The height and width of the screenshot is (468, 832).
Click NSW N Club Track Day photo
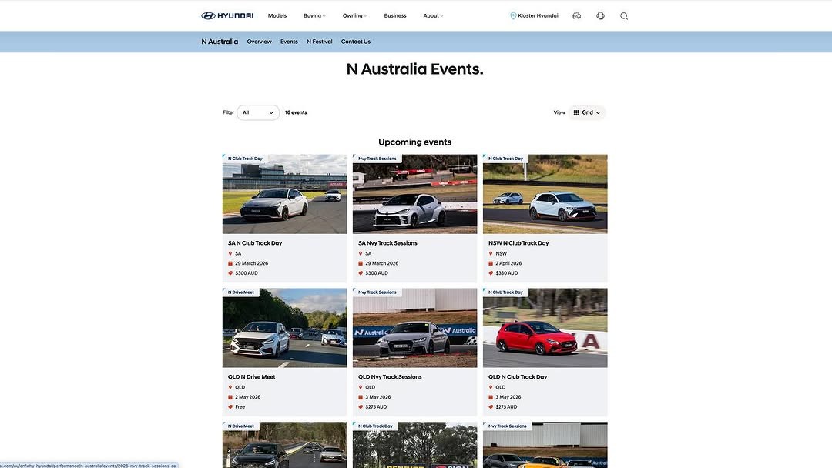pos(545,194)
